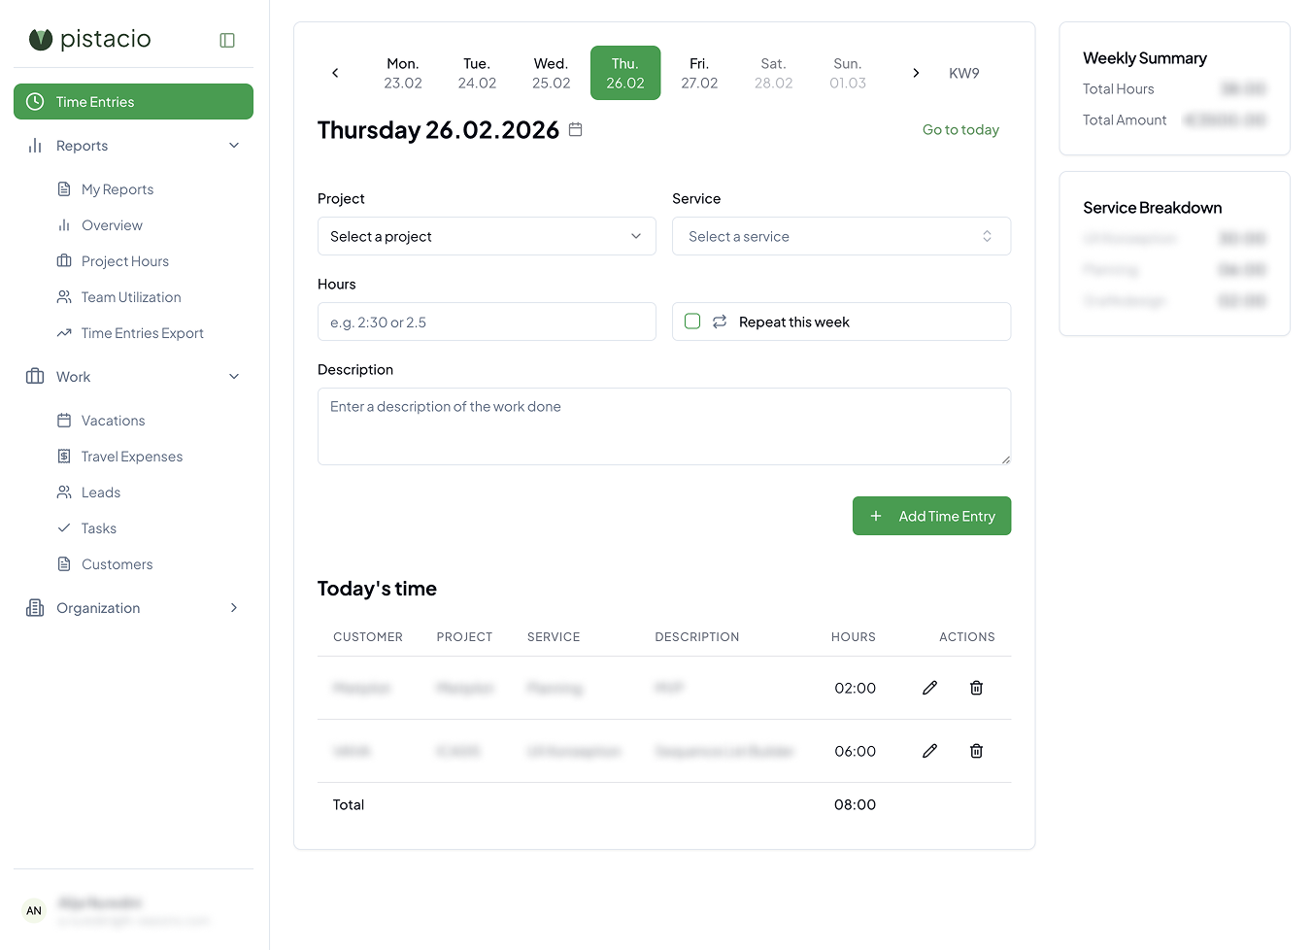Click Go to today link

(959, 129)
